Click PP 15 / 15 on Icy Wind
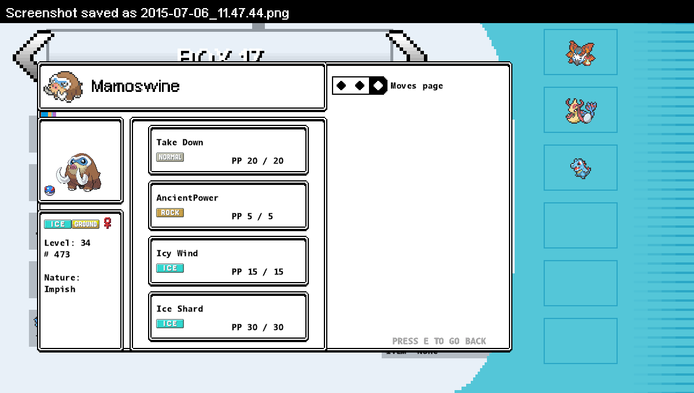The height and width of the screenshot is (393, 694). pyautogui.click(x=257, y=272)
